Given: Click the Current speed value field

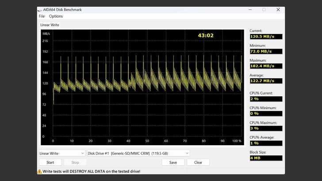Looking at the screenshot, I should (265, 36).
